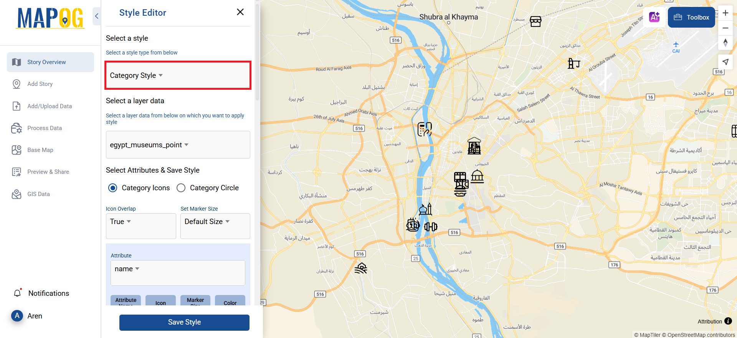Click the Icon column header

(x=160, y=300)
